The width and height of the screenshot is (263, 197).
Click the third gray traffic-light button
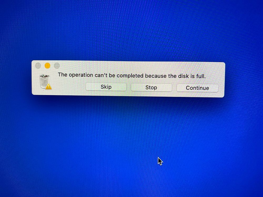(57, 66)
